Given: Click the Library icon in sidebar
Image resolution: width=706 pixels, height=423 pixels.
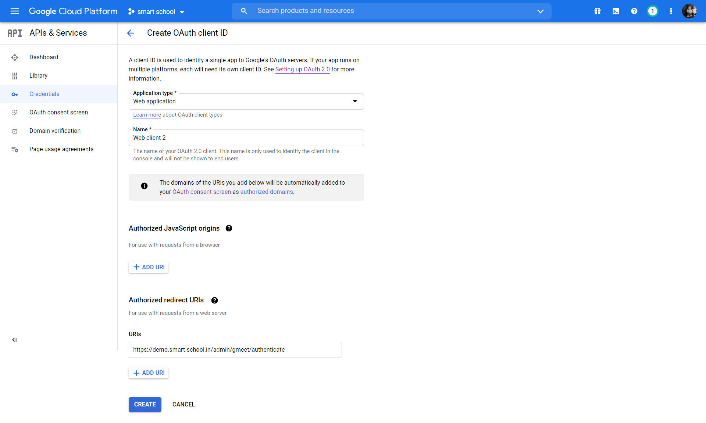Looking at the screenshot, I should click(14, 75).
